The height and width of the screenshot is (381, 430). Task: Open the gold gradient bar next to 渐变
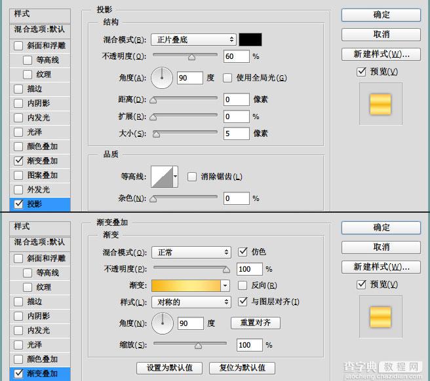pos(186,285)
